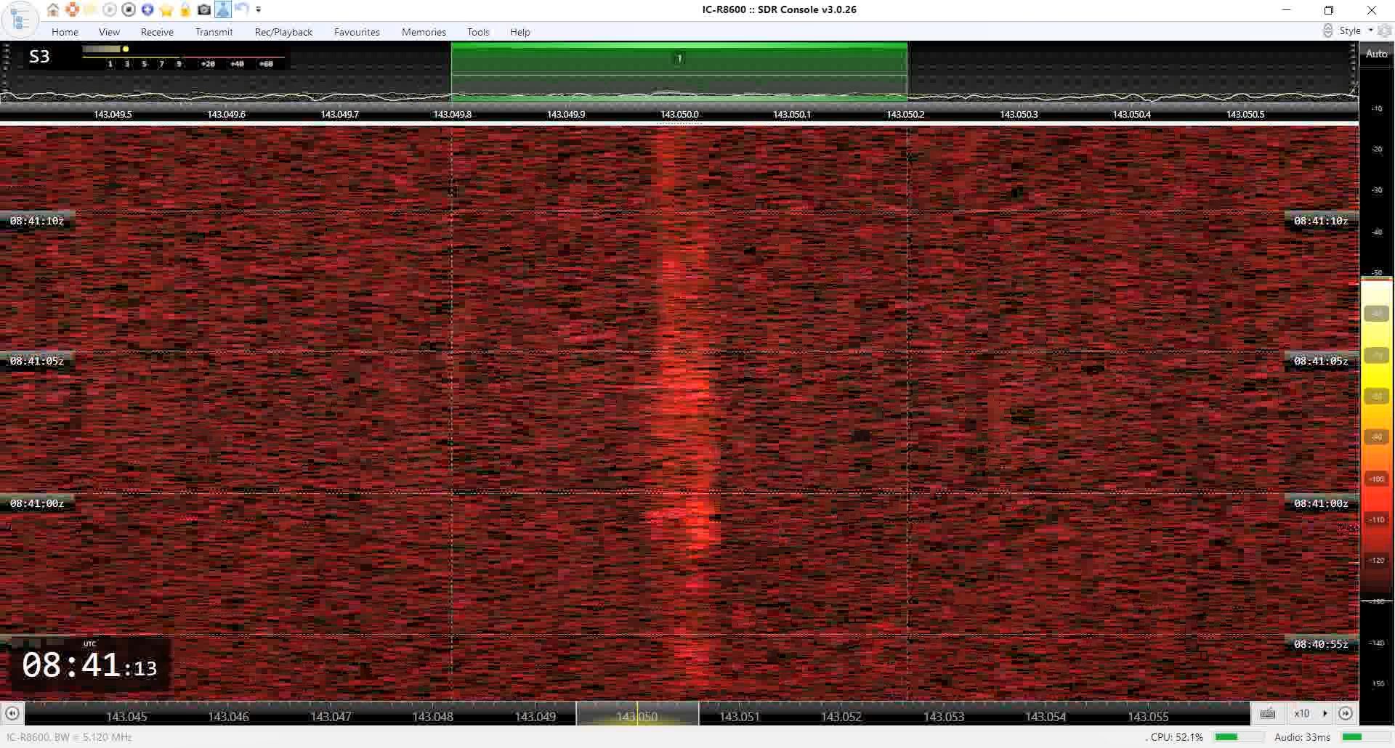
Task: Expand the quick access toolbar customize arrow
Action: click(258, 10)
